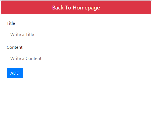
Task: Click the Title label
Action: [x=11, y=23]
